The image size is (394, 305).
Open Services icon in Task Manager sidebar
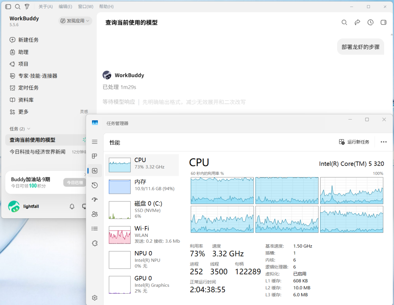[x=95, y=243]
